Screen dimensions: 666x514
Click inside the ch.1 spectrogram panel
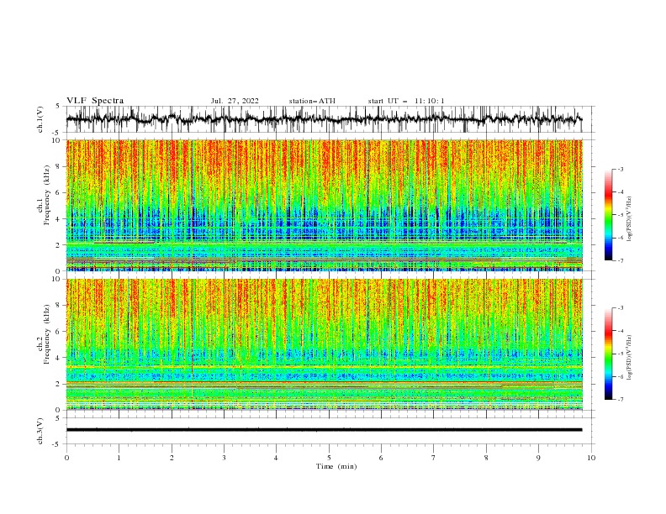pos(324,205)
